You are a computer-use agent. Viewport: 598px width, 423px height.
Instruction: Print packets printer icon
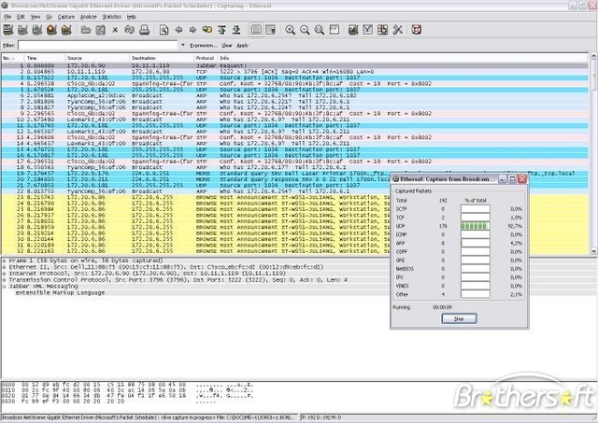[144, 30]
